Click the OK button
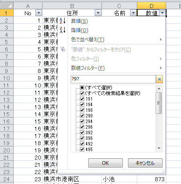The height and width of the screenshot is (184, 181). (106, 163)
